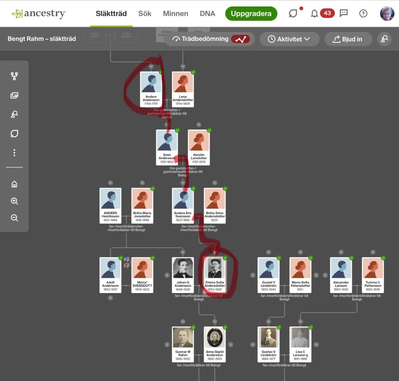Open the media gallery icon in sidebar
This screenshot has height=381, width=399.
[x=14, y=95]
